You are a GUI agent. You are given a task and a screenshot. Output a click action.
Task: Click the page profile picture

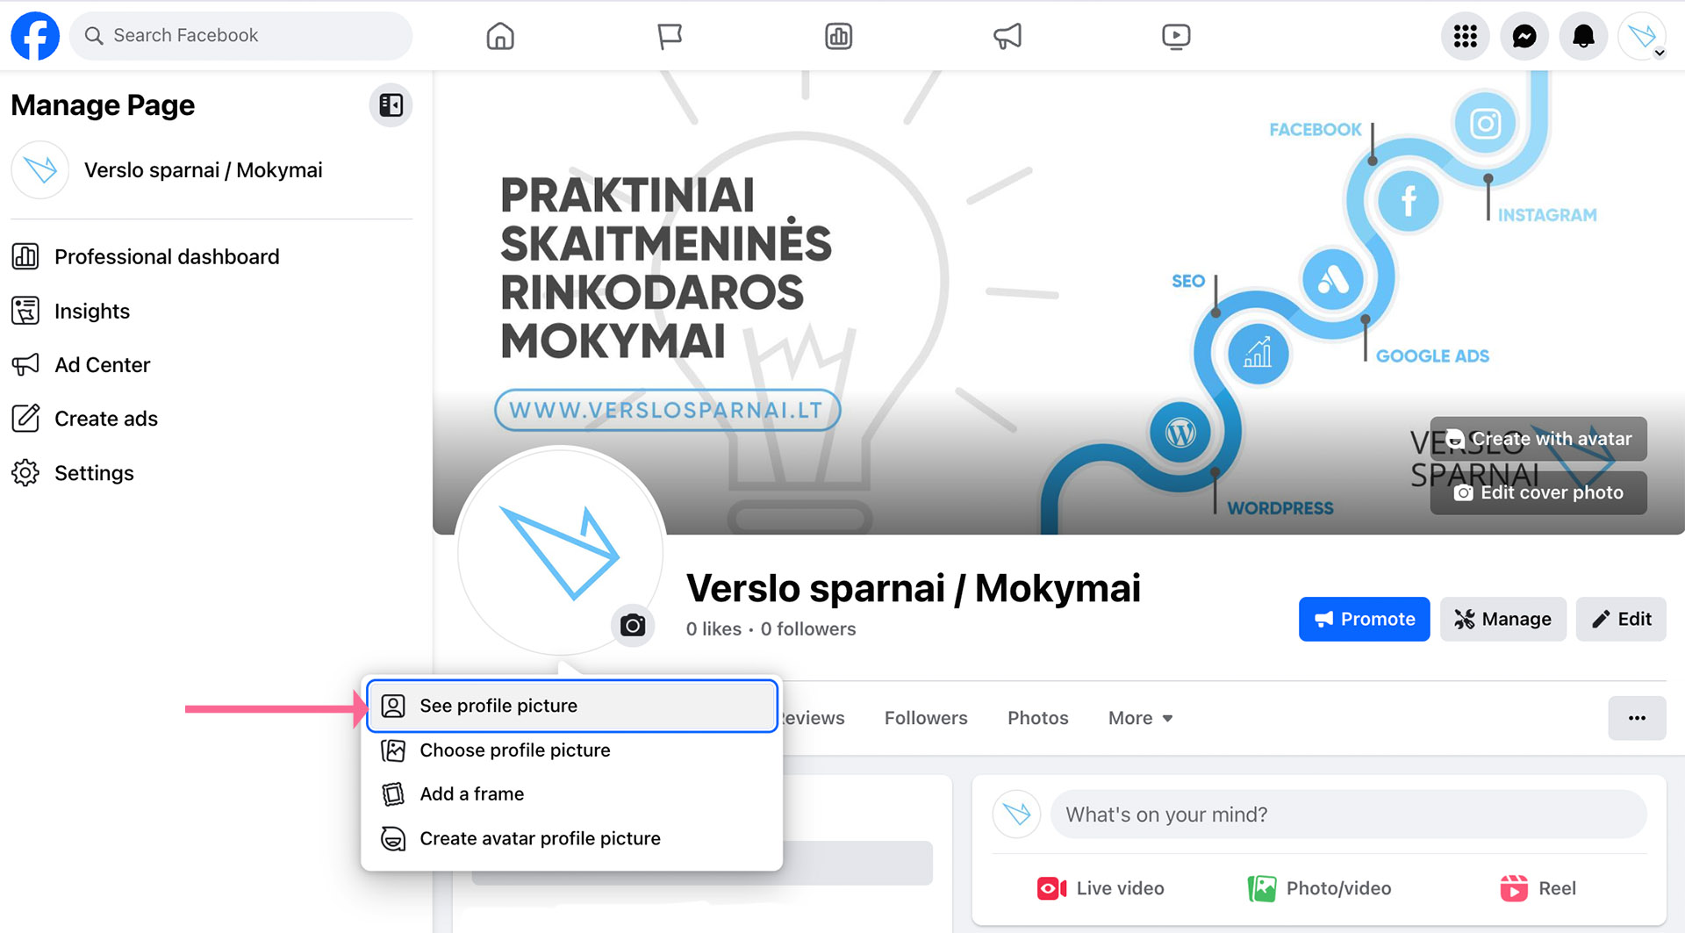point(560,551)
